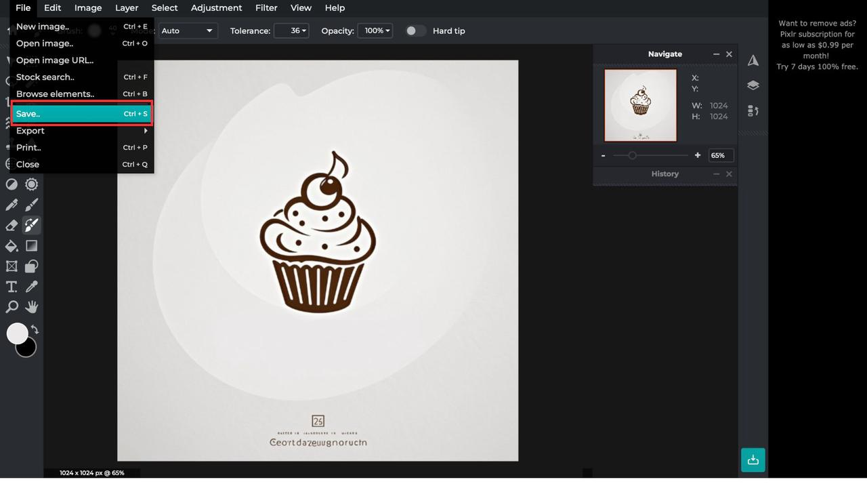Screen dimensions: 867x488
Task: Toggle the Hard tip switch
Action: click(x=415, y=31)
